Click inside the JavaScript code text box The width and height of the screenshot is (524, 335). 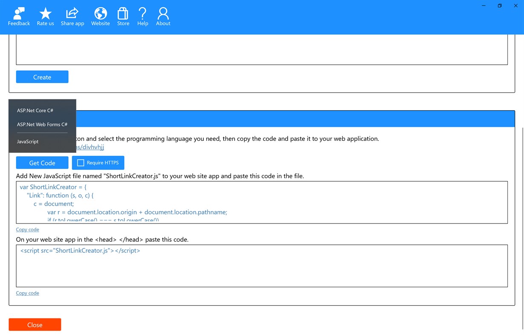262,202
